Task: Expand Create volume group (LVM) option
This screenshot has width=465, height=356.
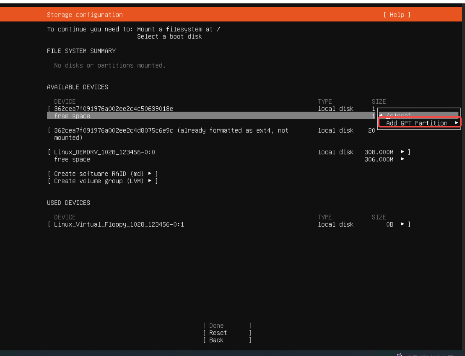Action: (99, 181)
